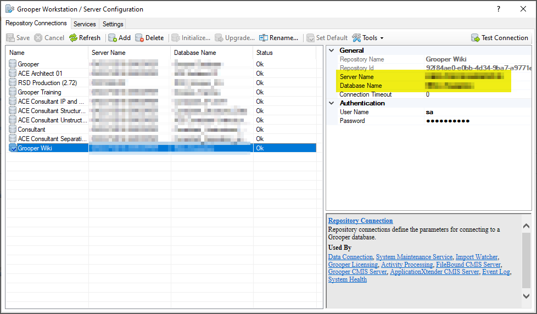Click the Cancel toolbar button
This screenshot has height=314, width=537.
point(49,38)
